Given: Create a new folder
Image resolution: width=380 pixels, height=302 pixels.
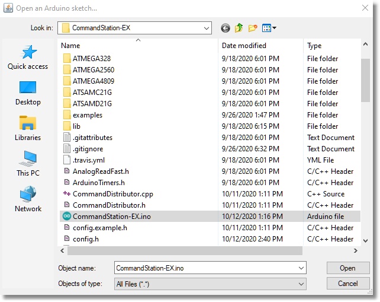Looking at the screenshot, I should (253, 28).
